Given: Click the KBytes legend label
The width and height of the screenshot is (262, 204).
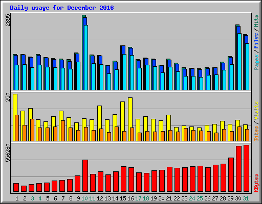Looking at the screenshot, I should pyautogui.click(x=256, y=183).
